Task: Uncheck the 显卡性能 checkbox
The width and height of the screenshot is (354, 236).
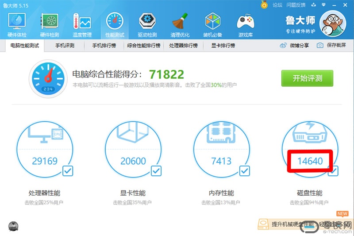Action: coord(156,171)
